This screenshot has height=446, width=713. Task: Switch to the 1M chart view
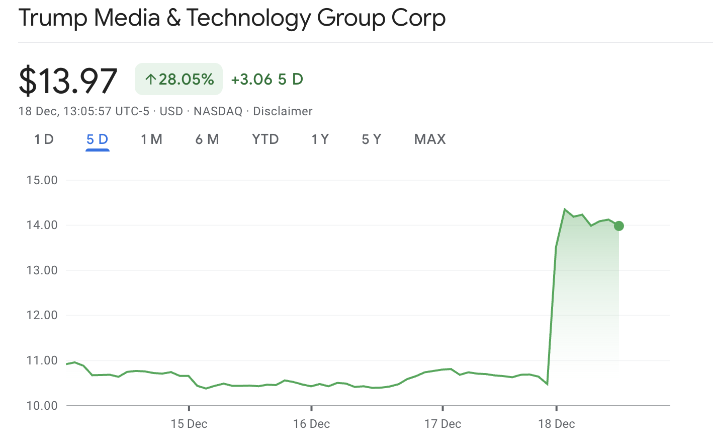(x=151, y=139)
